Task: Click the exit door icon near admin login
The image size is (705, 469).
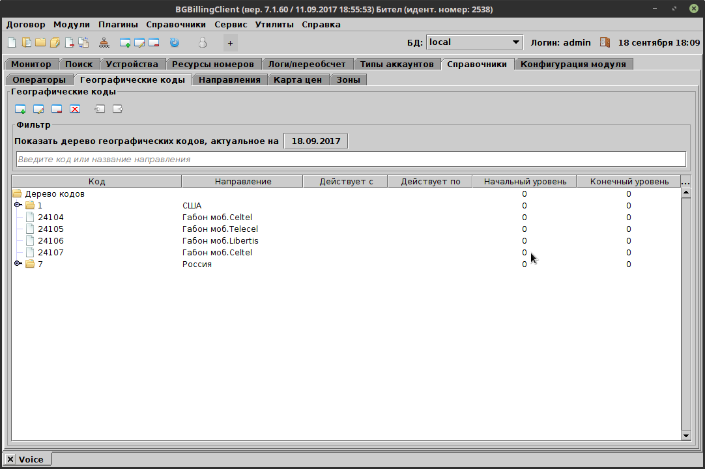Action: (x=604, y=42)
